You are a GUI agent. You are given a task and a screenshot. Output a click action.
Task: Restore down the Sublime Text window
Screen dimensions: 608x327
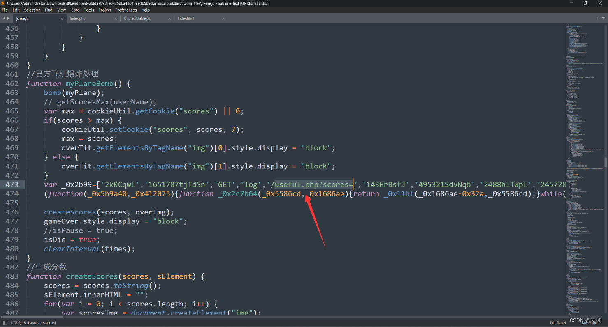point(585,3)
